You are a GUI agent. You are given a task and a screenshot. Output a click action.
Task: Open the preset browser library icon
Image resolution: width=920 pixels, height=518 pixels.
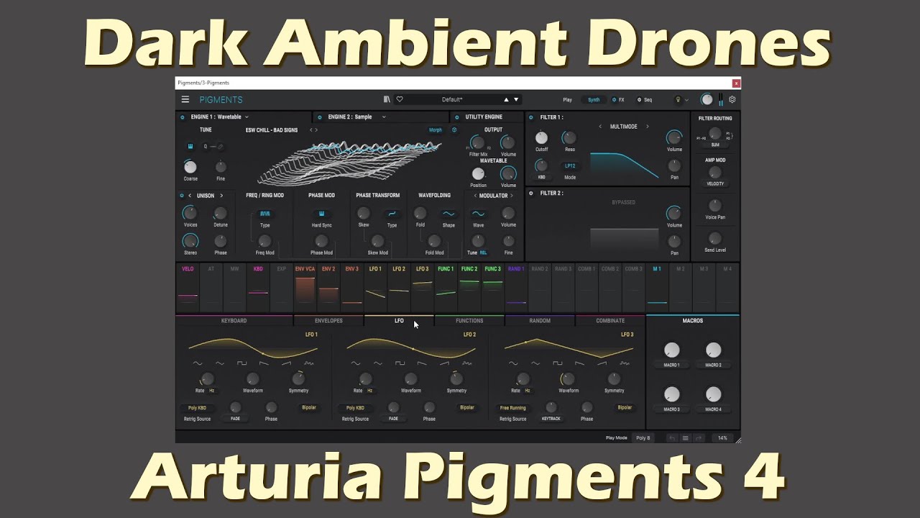pos(387,99)
